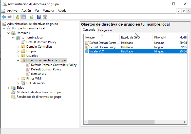The width and height of the screenshot is (191, 134).
Task: Click the Usuarios OU folder icon
Action: (23, 56)
